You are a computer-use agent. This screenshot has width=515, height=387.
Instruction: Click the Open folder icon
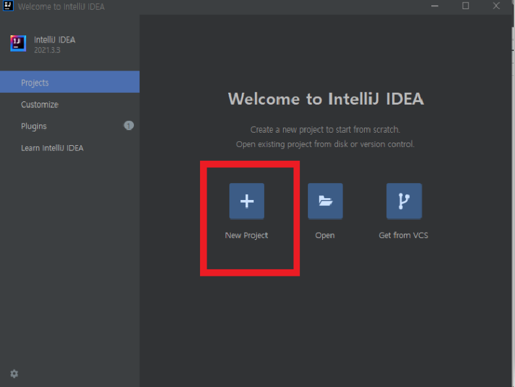tap(325, 201)
